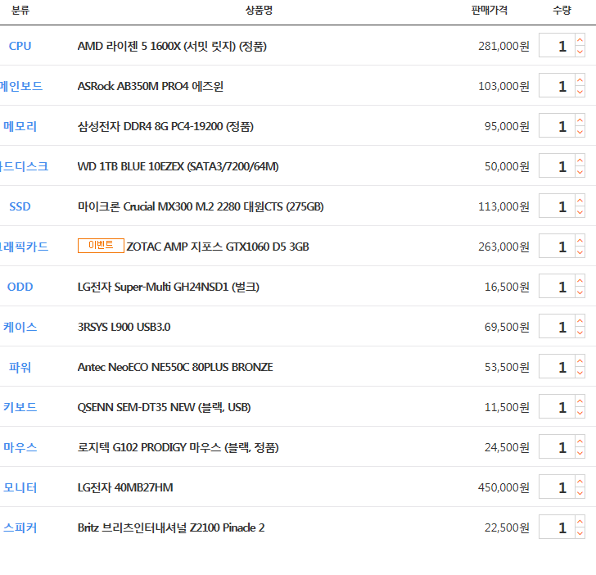The image size is (596, 575).
Task: Select product LG전자 40MB27HM
Action: [125, 487]
